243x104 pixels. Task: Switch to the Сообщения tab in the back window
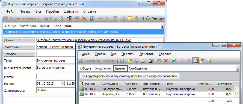pyautogui.click(x=63, y=26)
